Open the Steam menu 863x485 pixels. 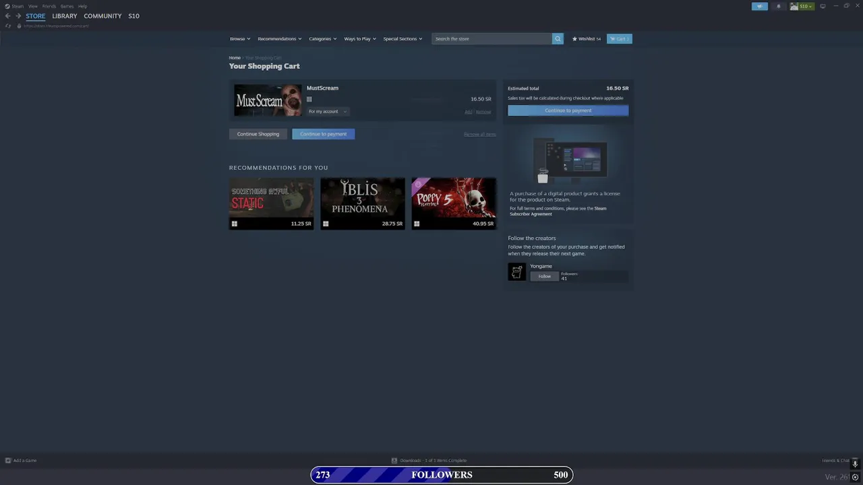18,6
